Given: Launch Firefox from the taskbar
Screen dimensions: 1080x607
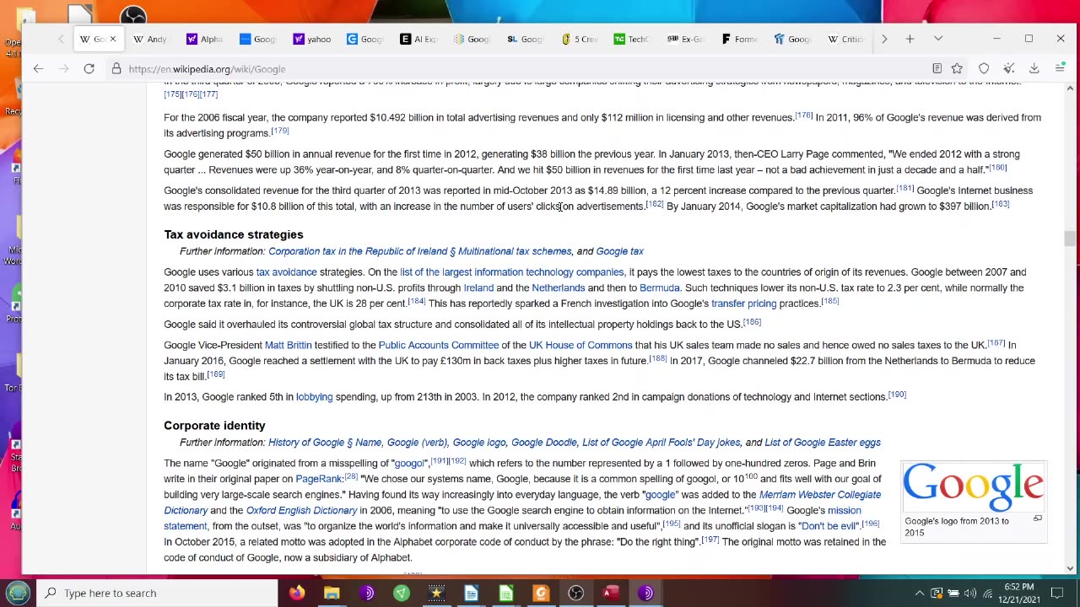Looking at the screenshot, I should coord(297,593).
